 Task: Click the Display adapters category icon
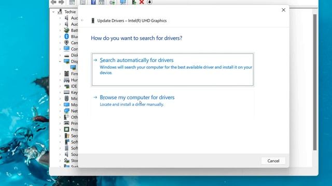66,61
